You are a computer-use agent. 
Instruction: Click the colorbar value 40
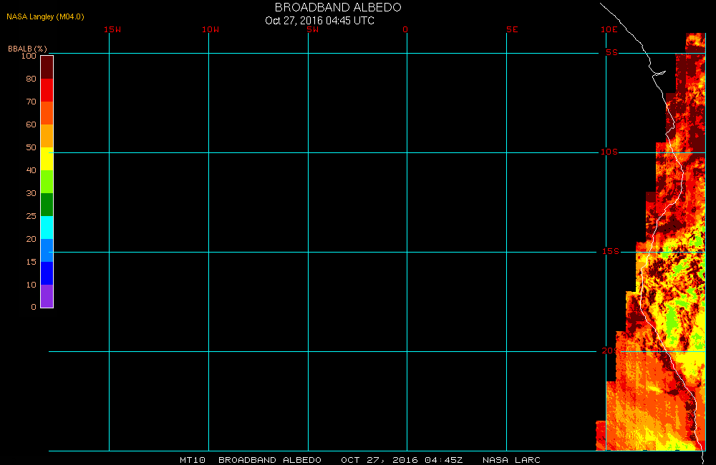(31, 170)
